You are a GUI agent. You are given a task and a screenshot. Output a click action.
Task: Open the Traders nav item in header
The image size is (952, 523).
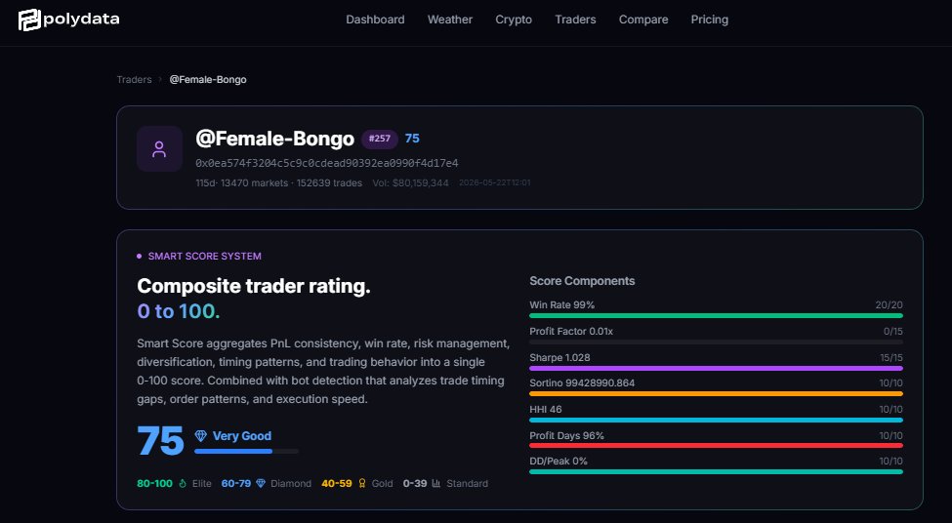pos(575,20)
